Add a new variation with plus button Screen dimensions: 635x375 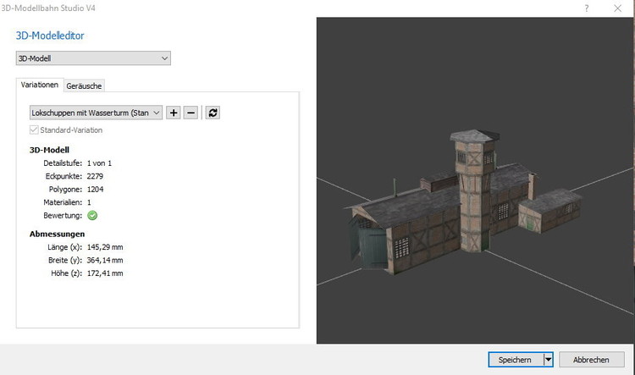click(x=174, y=113)
